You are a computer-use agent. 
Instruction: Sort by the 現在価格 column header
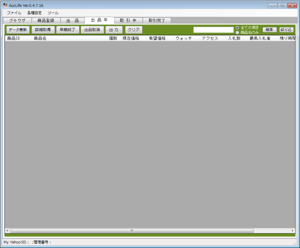click(x=134, y=38)
